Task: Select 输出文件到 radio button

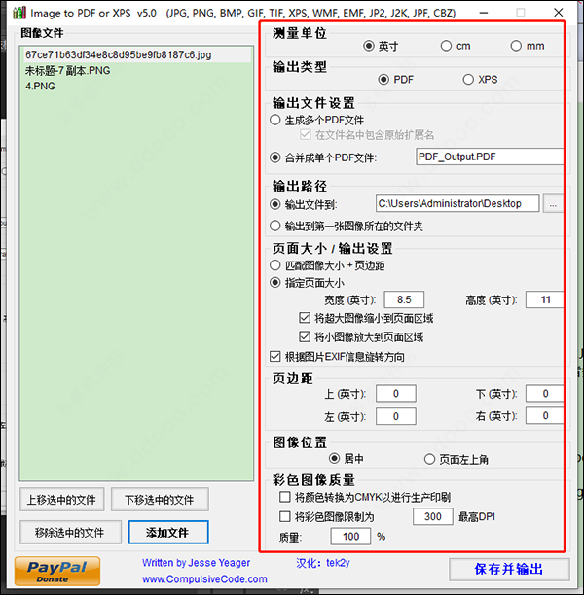Action: pos(275,204)
